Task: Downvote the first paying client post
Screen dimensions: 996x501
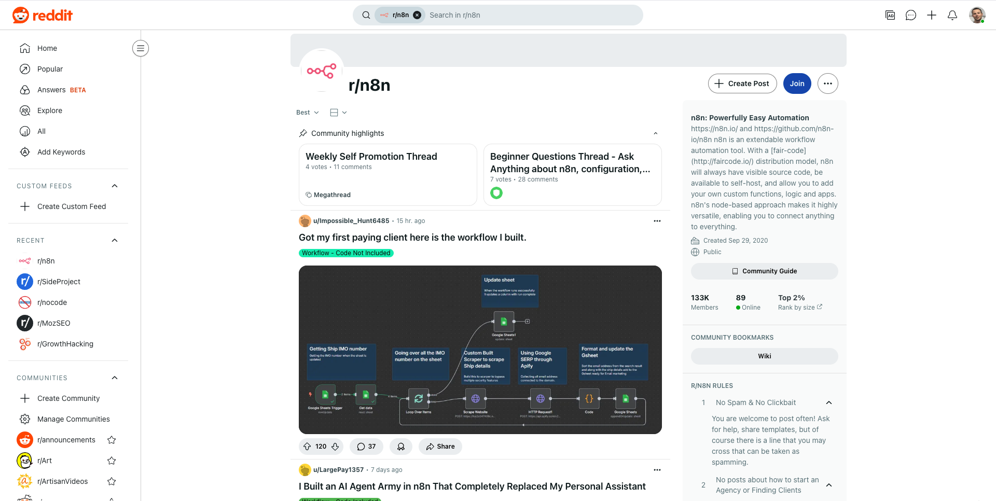Action: click(x=335, y=447)
